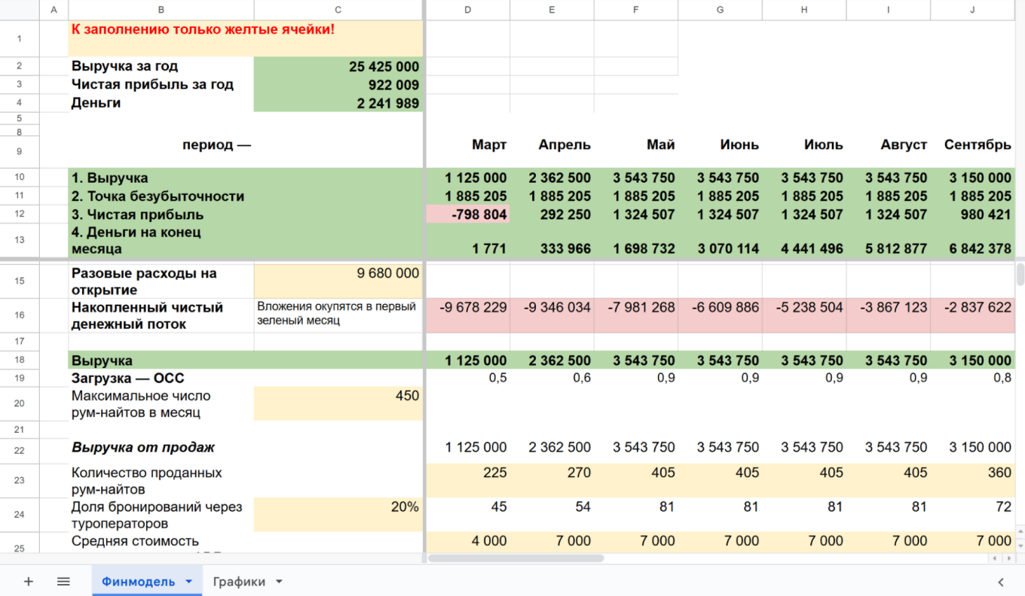This screenshot has width=1025, height=596.
Task: Click the '4. Деньги на конец месяца' label
Action: pyautogui.click(x=136, y=240)
